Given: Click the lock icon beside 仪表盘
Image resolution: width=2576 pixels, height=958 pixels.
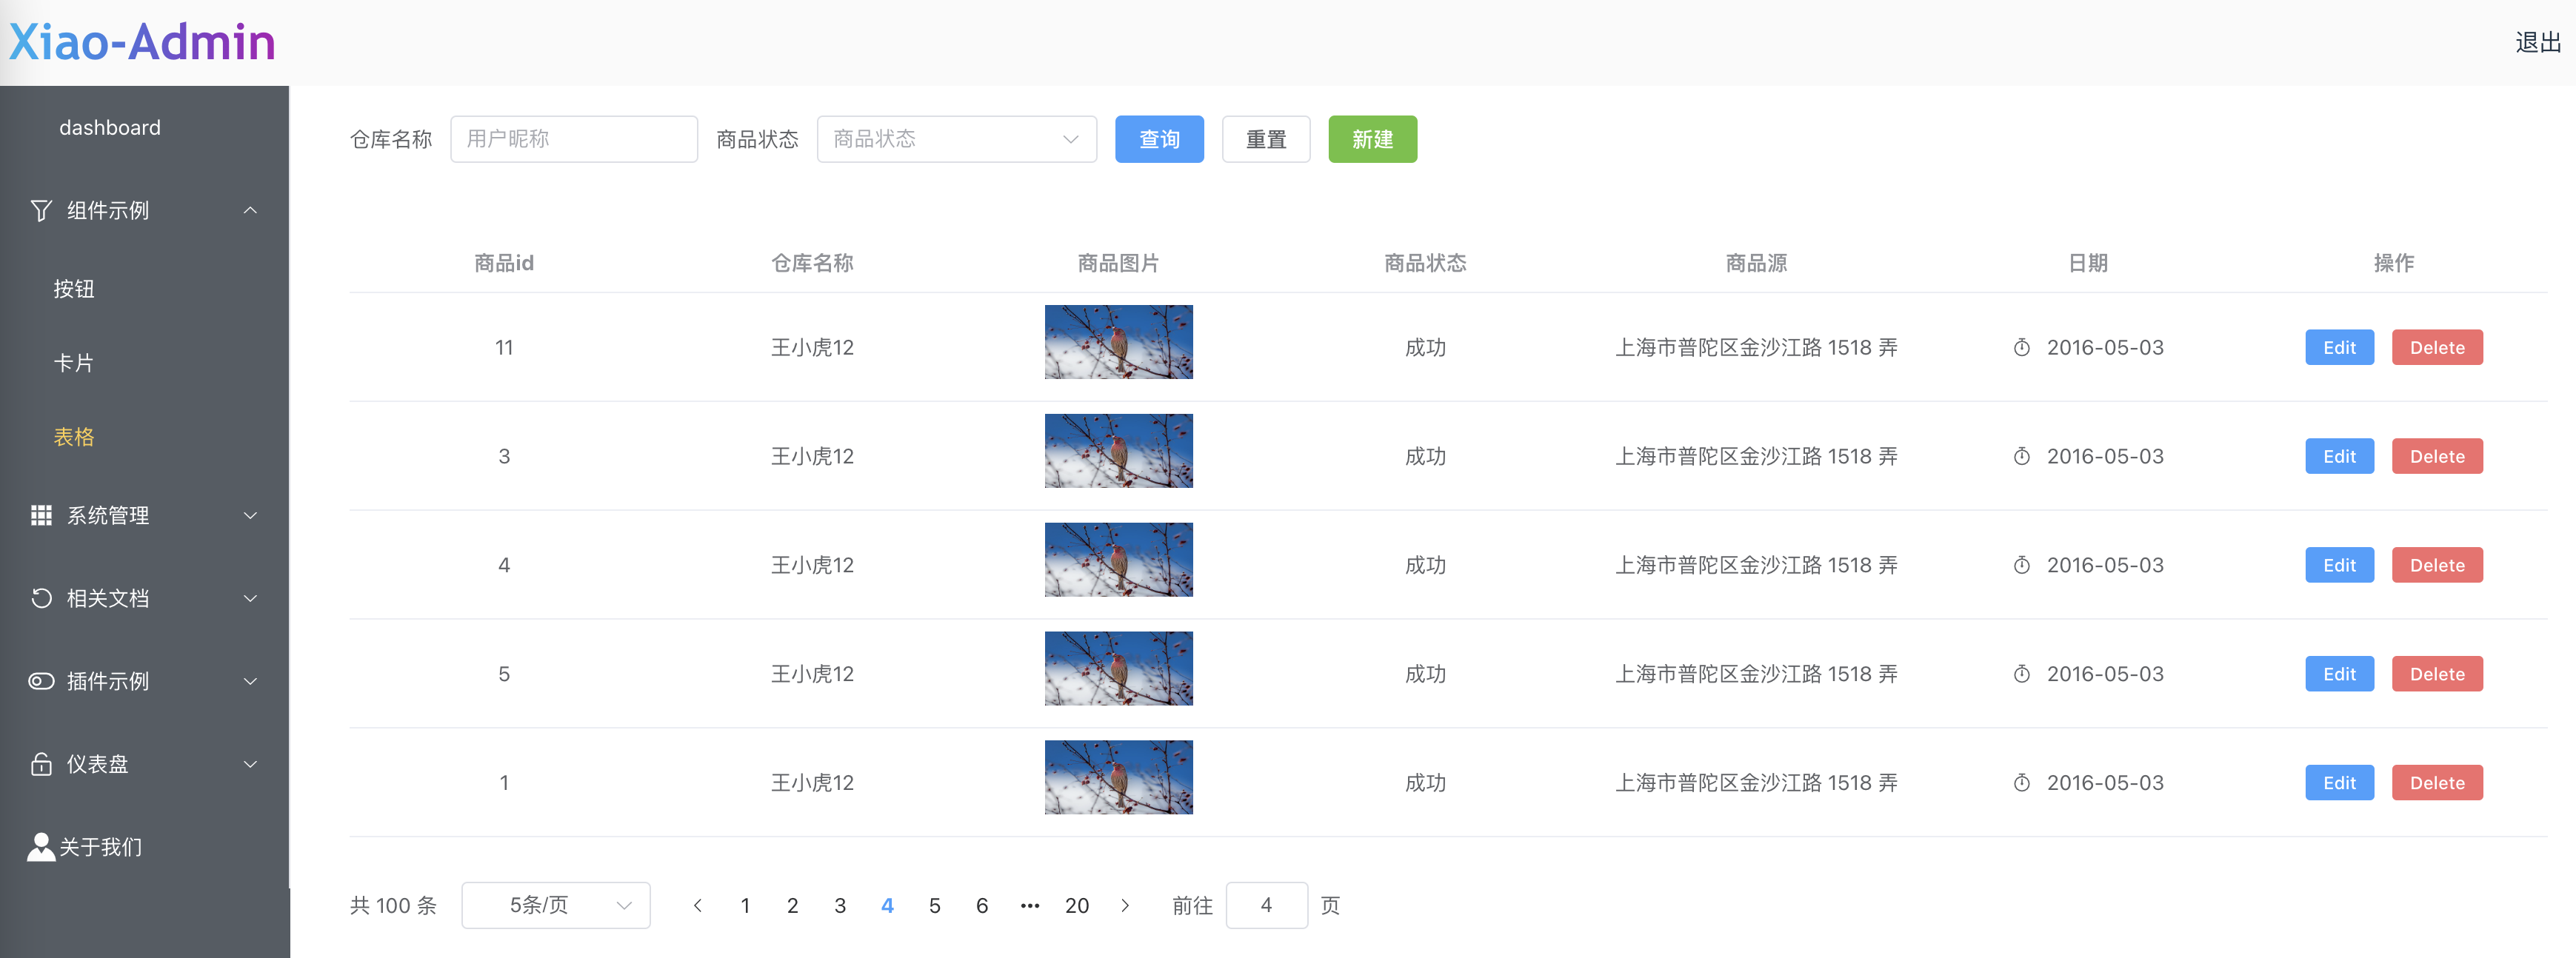Looking at the screenshot, I should coord(40,764).
